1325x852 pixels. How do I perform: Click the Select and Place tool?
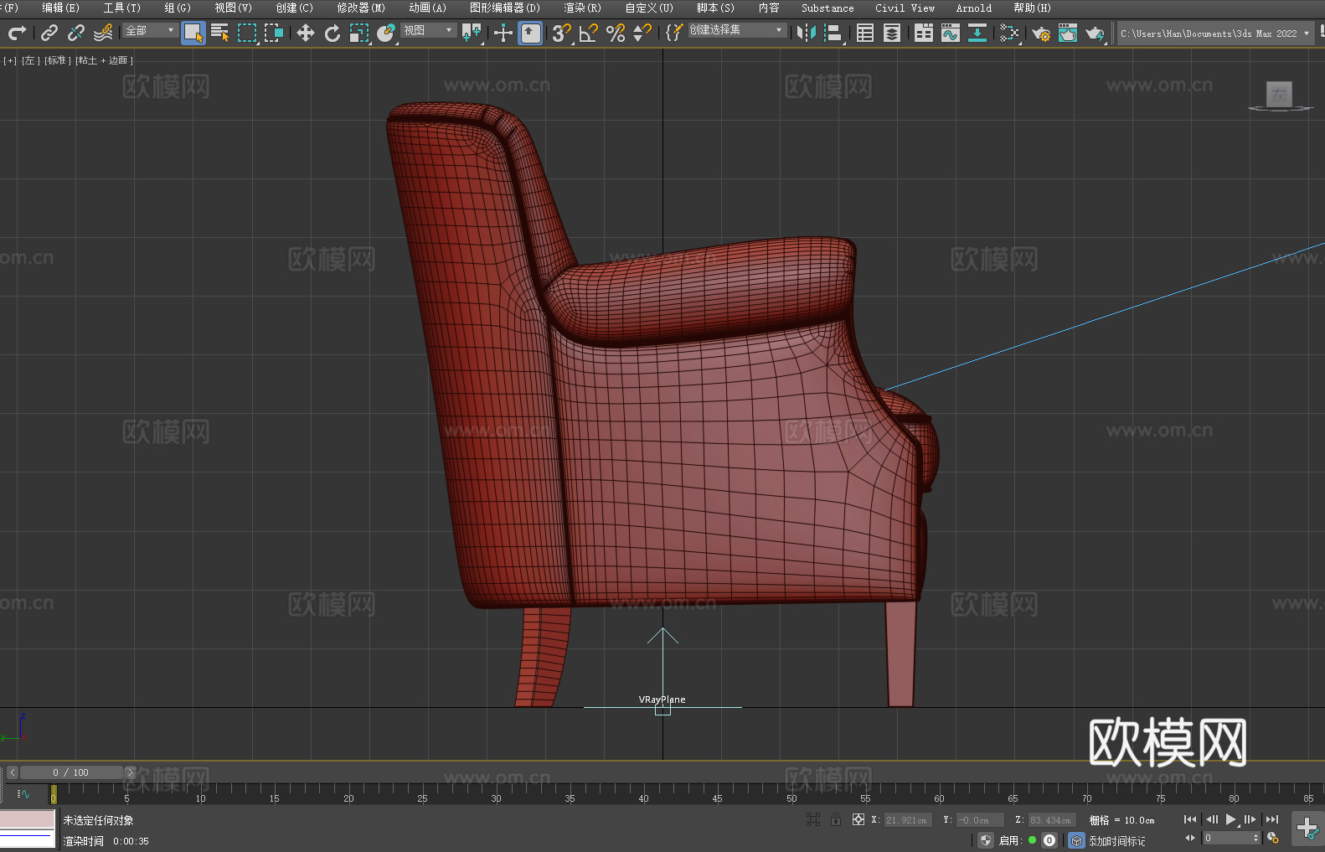(x=386, y=33)
